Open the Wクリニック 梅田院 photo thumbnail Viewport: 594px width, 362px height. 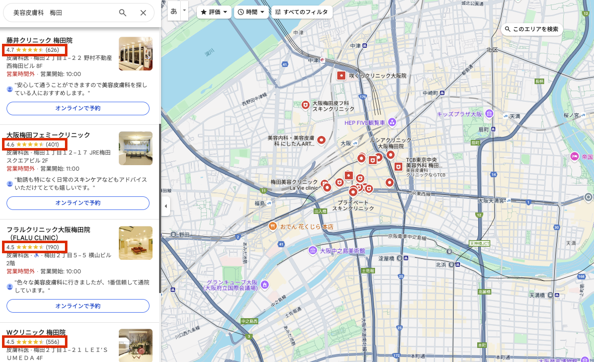point(135,345)
